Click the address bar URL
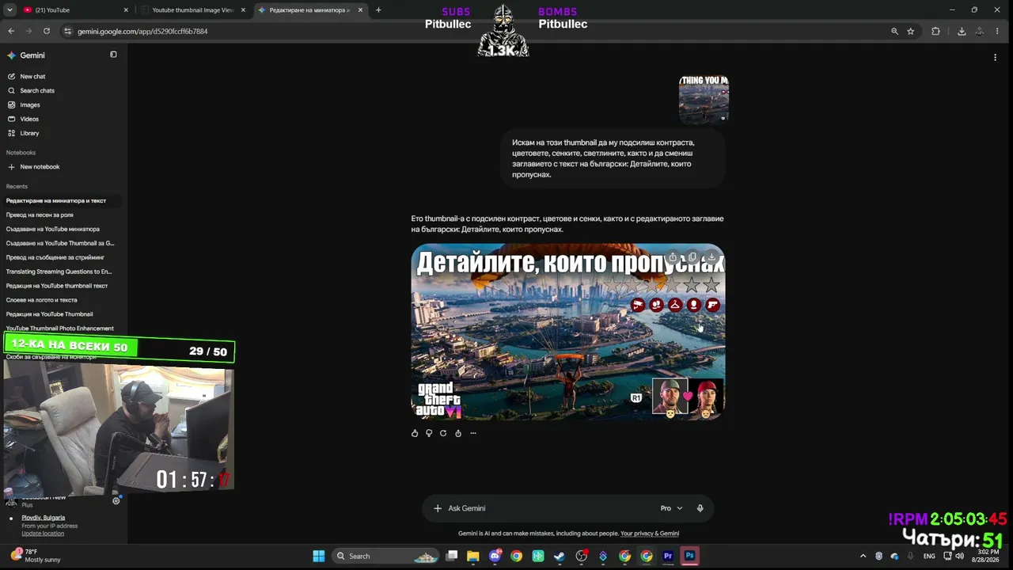 pyautogui.click(x=142, y=32)
